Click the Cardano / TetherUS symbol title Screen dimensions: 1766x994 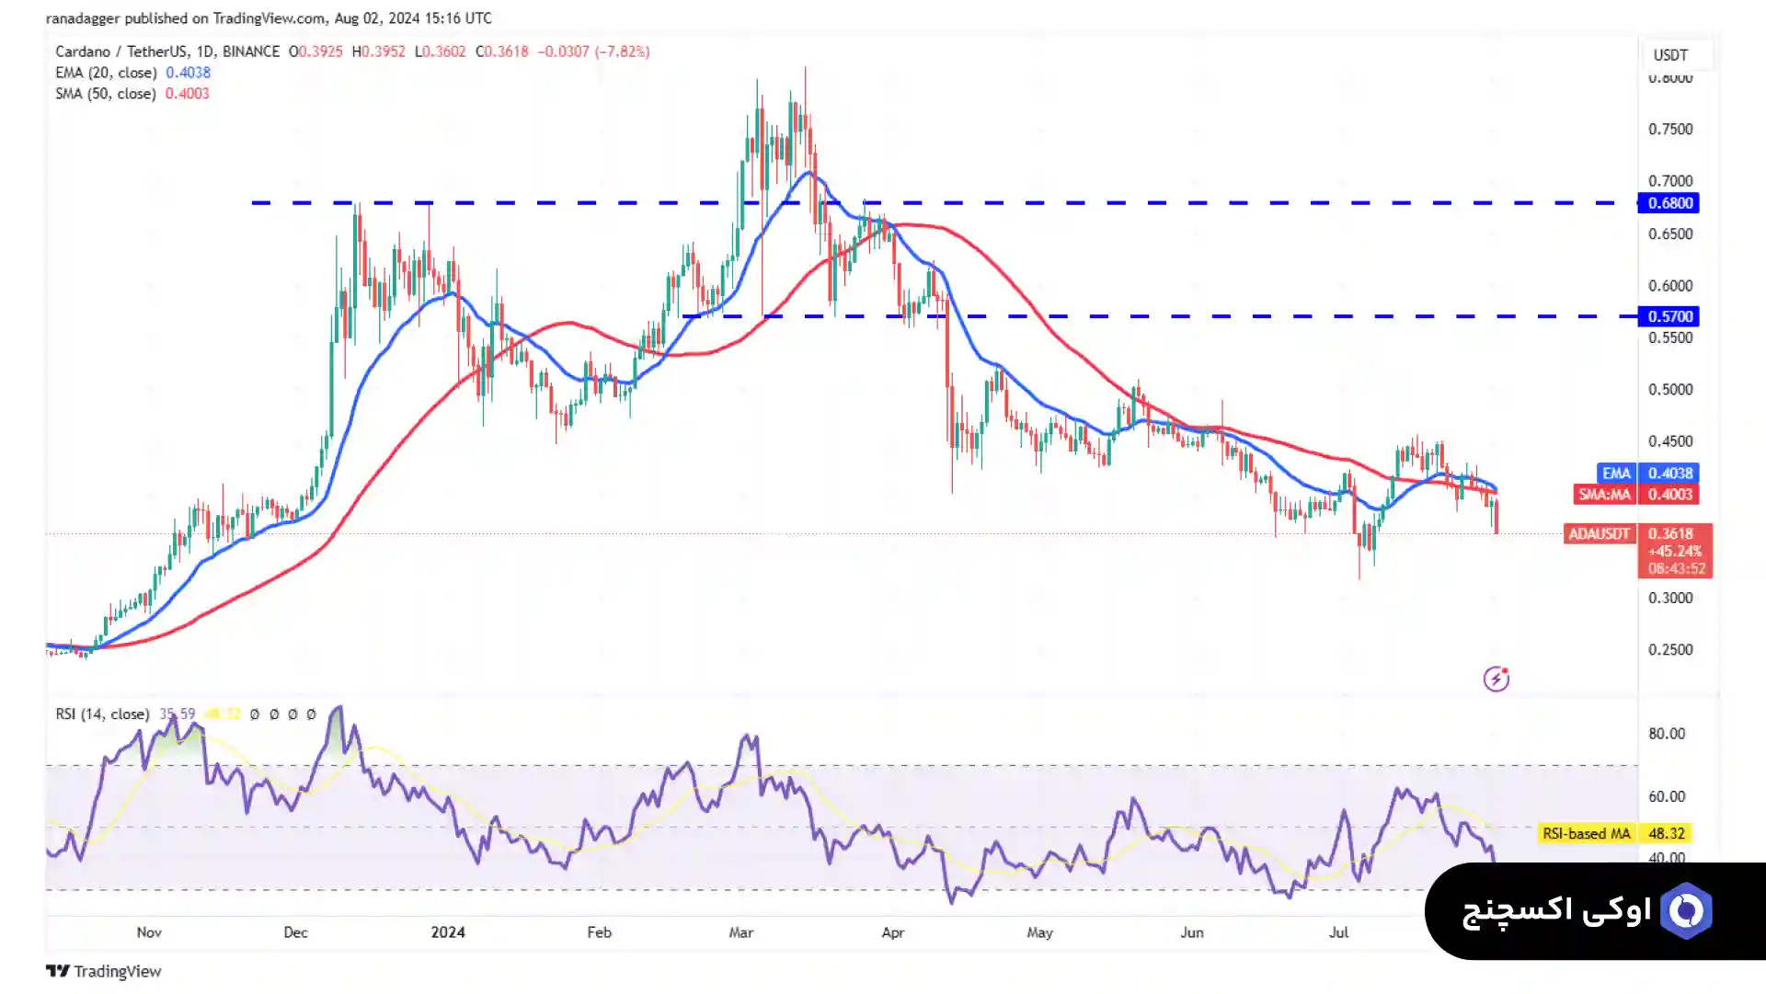(167, 51)
